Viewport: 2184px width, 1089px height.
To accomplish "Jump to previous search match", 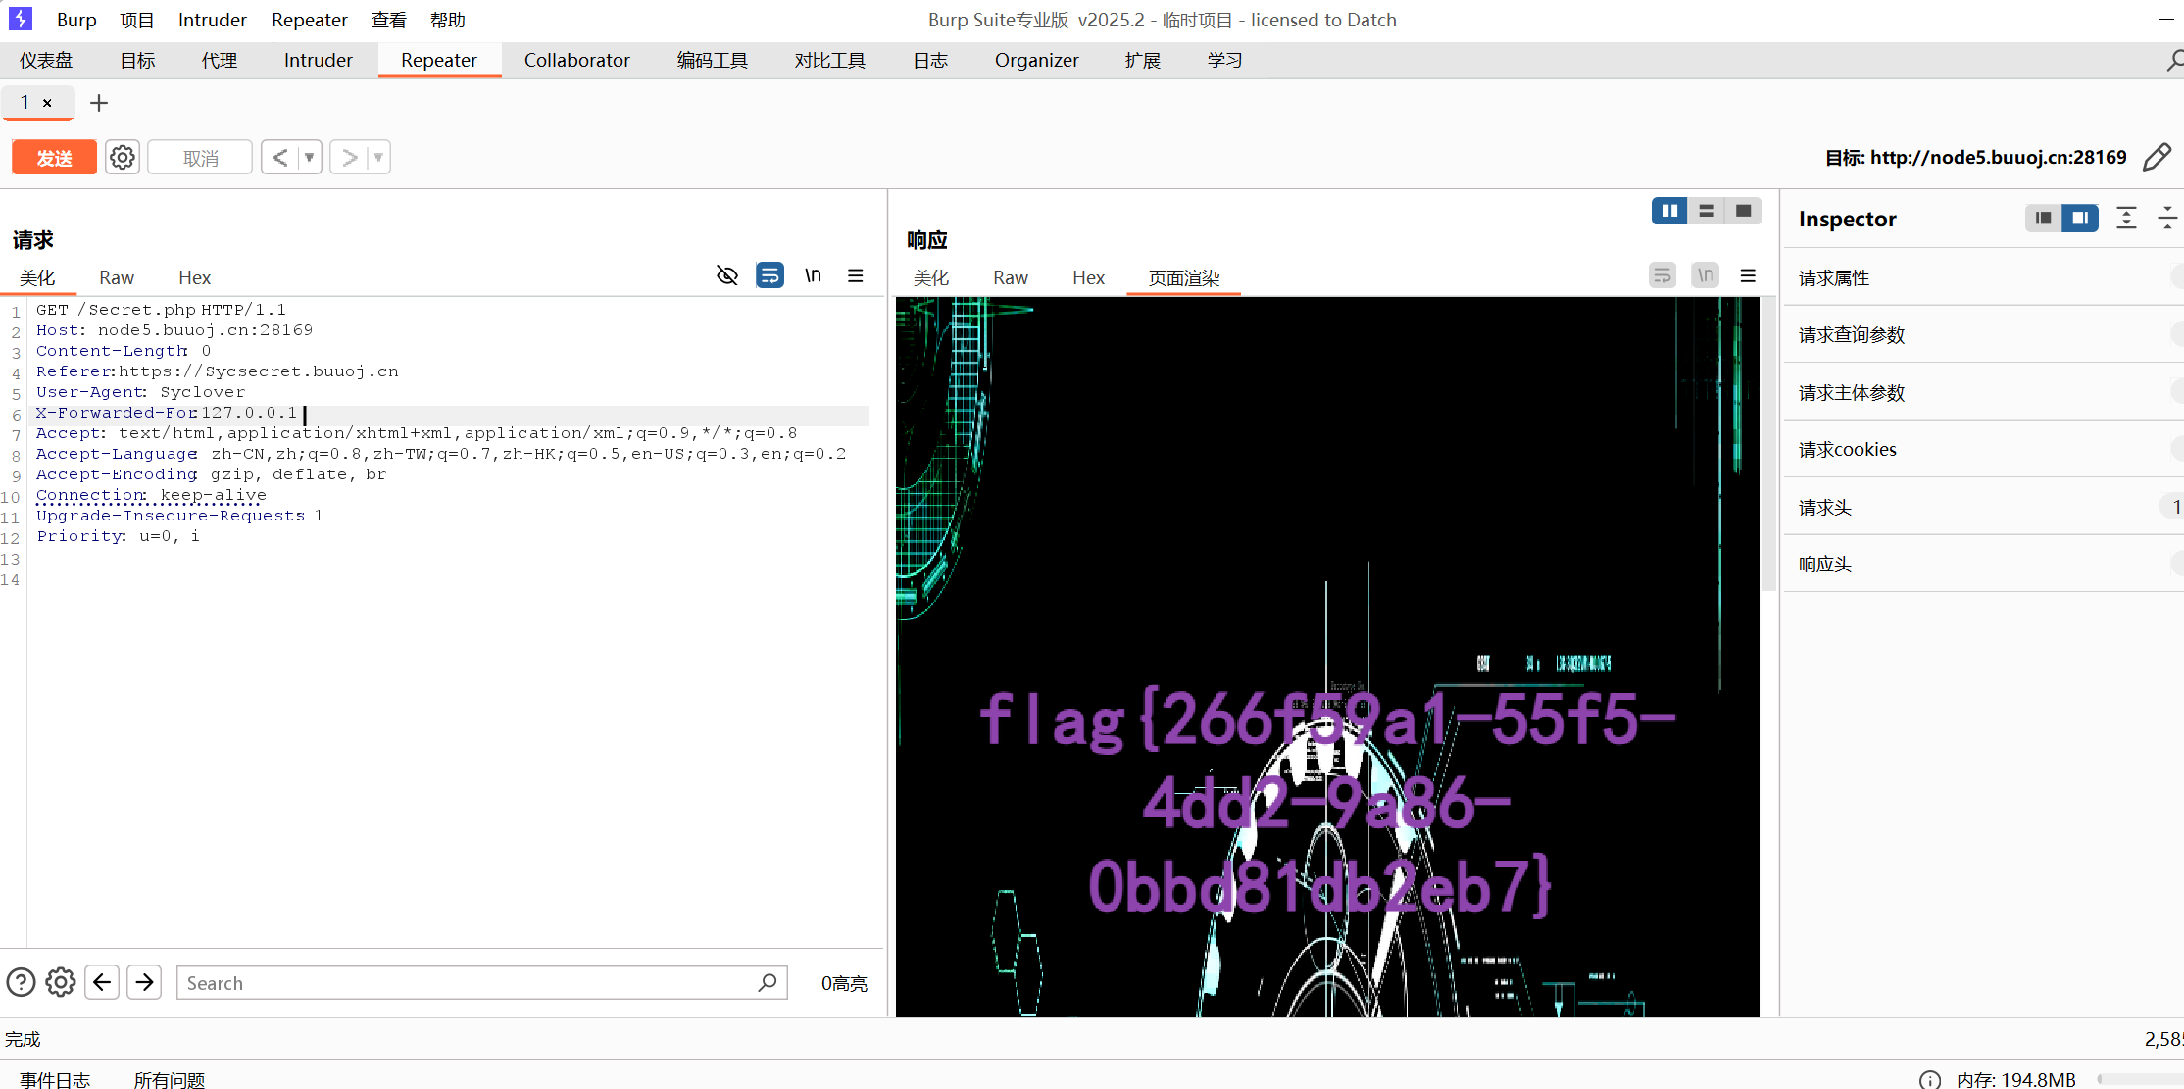I will click(x=102, y=982).
